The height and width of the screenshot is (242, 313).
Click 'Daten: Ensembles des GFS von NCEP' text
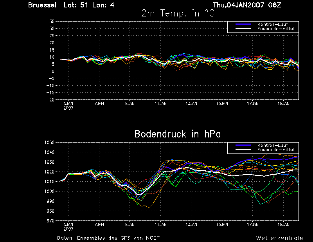108,238
